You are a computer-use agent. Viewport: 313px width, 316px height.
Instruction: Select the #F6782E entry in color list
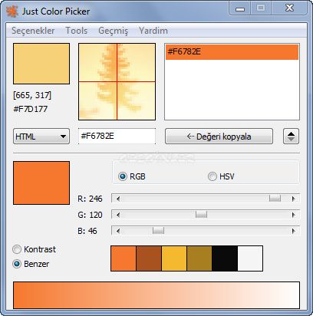[x=232, y=52]
